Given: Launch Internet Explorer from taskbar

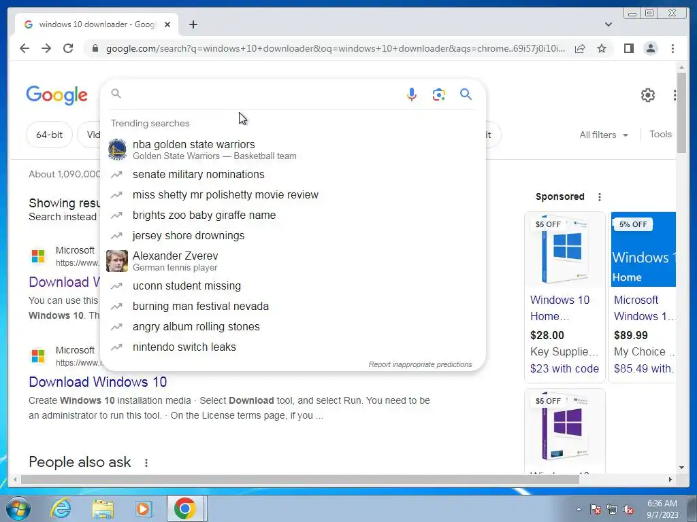Looking at the screenshot, I should click(61, 508).
